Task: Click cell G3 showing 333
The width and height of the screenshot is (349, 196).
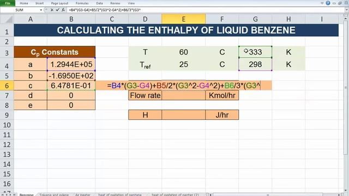Action: point(255,52)
